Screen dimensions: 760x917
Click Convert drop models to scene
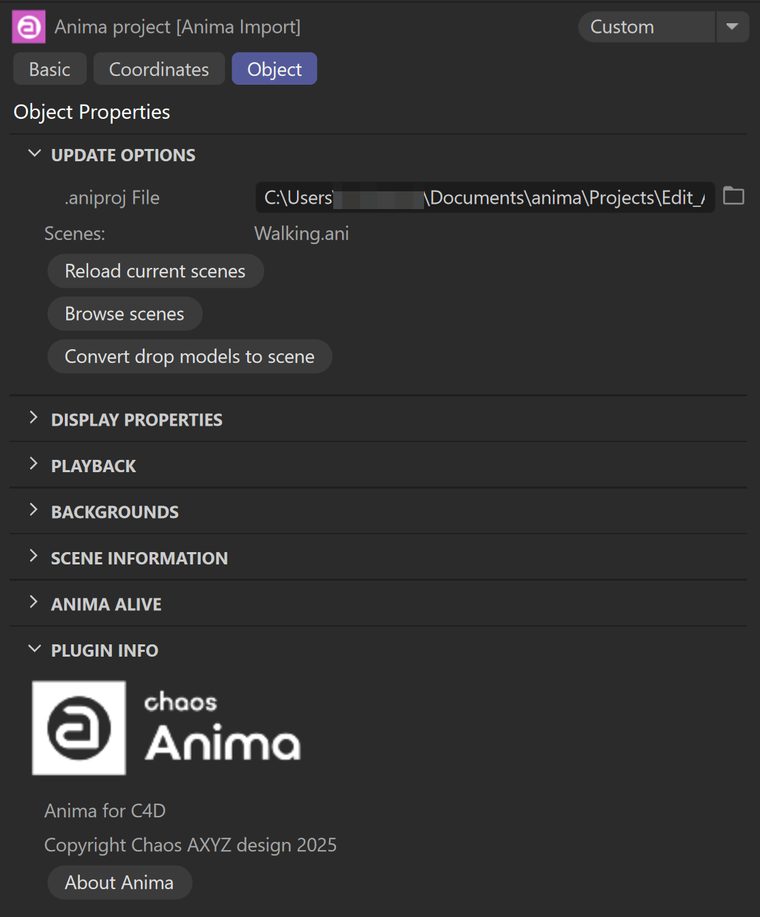tap(190, 357)
